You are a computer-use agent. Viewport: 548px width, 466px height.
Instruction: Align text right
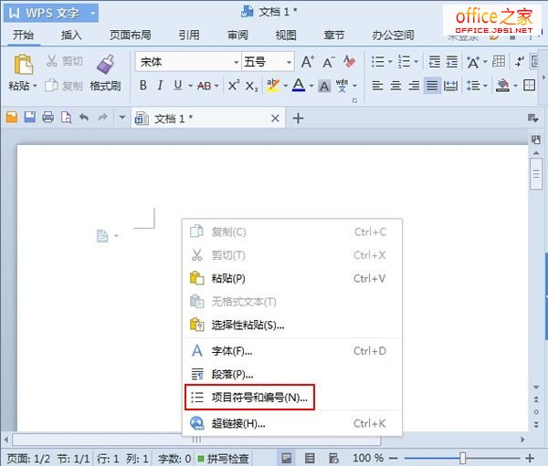(x=414, y=86)
